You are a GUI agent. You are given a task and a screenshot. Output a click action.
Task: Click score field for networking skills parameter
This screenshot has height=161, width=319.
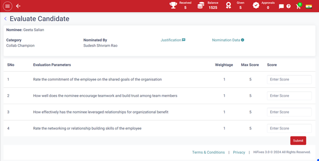[x=289, y=128]
